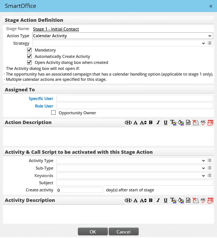
Task: Apply underline in Activity Description toolbar
Action: 165,200
